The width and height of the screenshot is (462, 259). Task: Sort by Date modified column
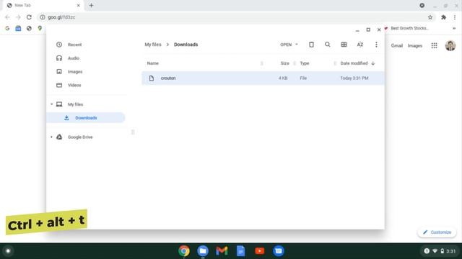point(354,63)
